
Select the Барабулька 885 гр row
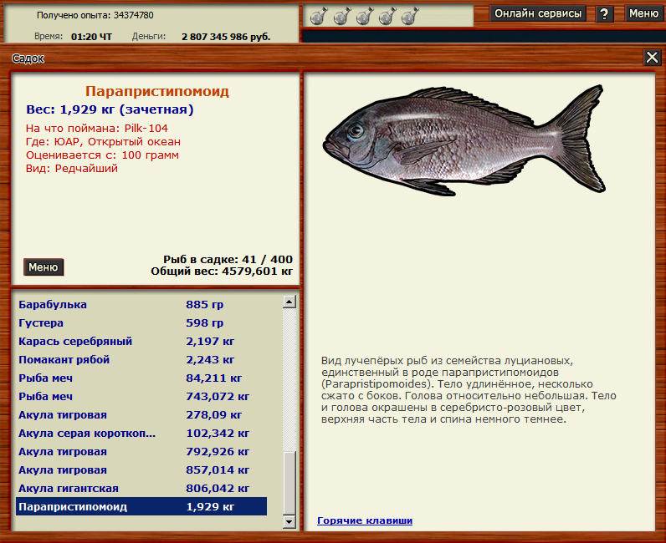tap(141, 305)
